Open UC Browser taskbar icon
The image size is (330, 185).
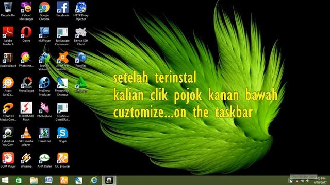point(64,180)
